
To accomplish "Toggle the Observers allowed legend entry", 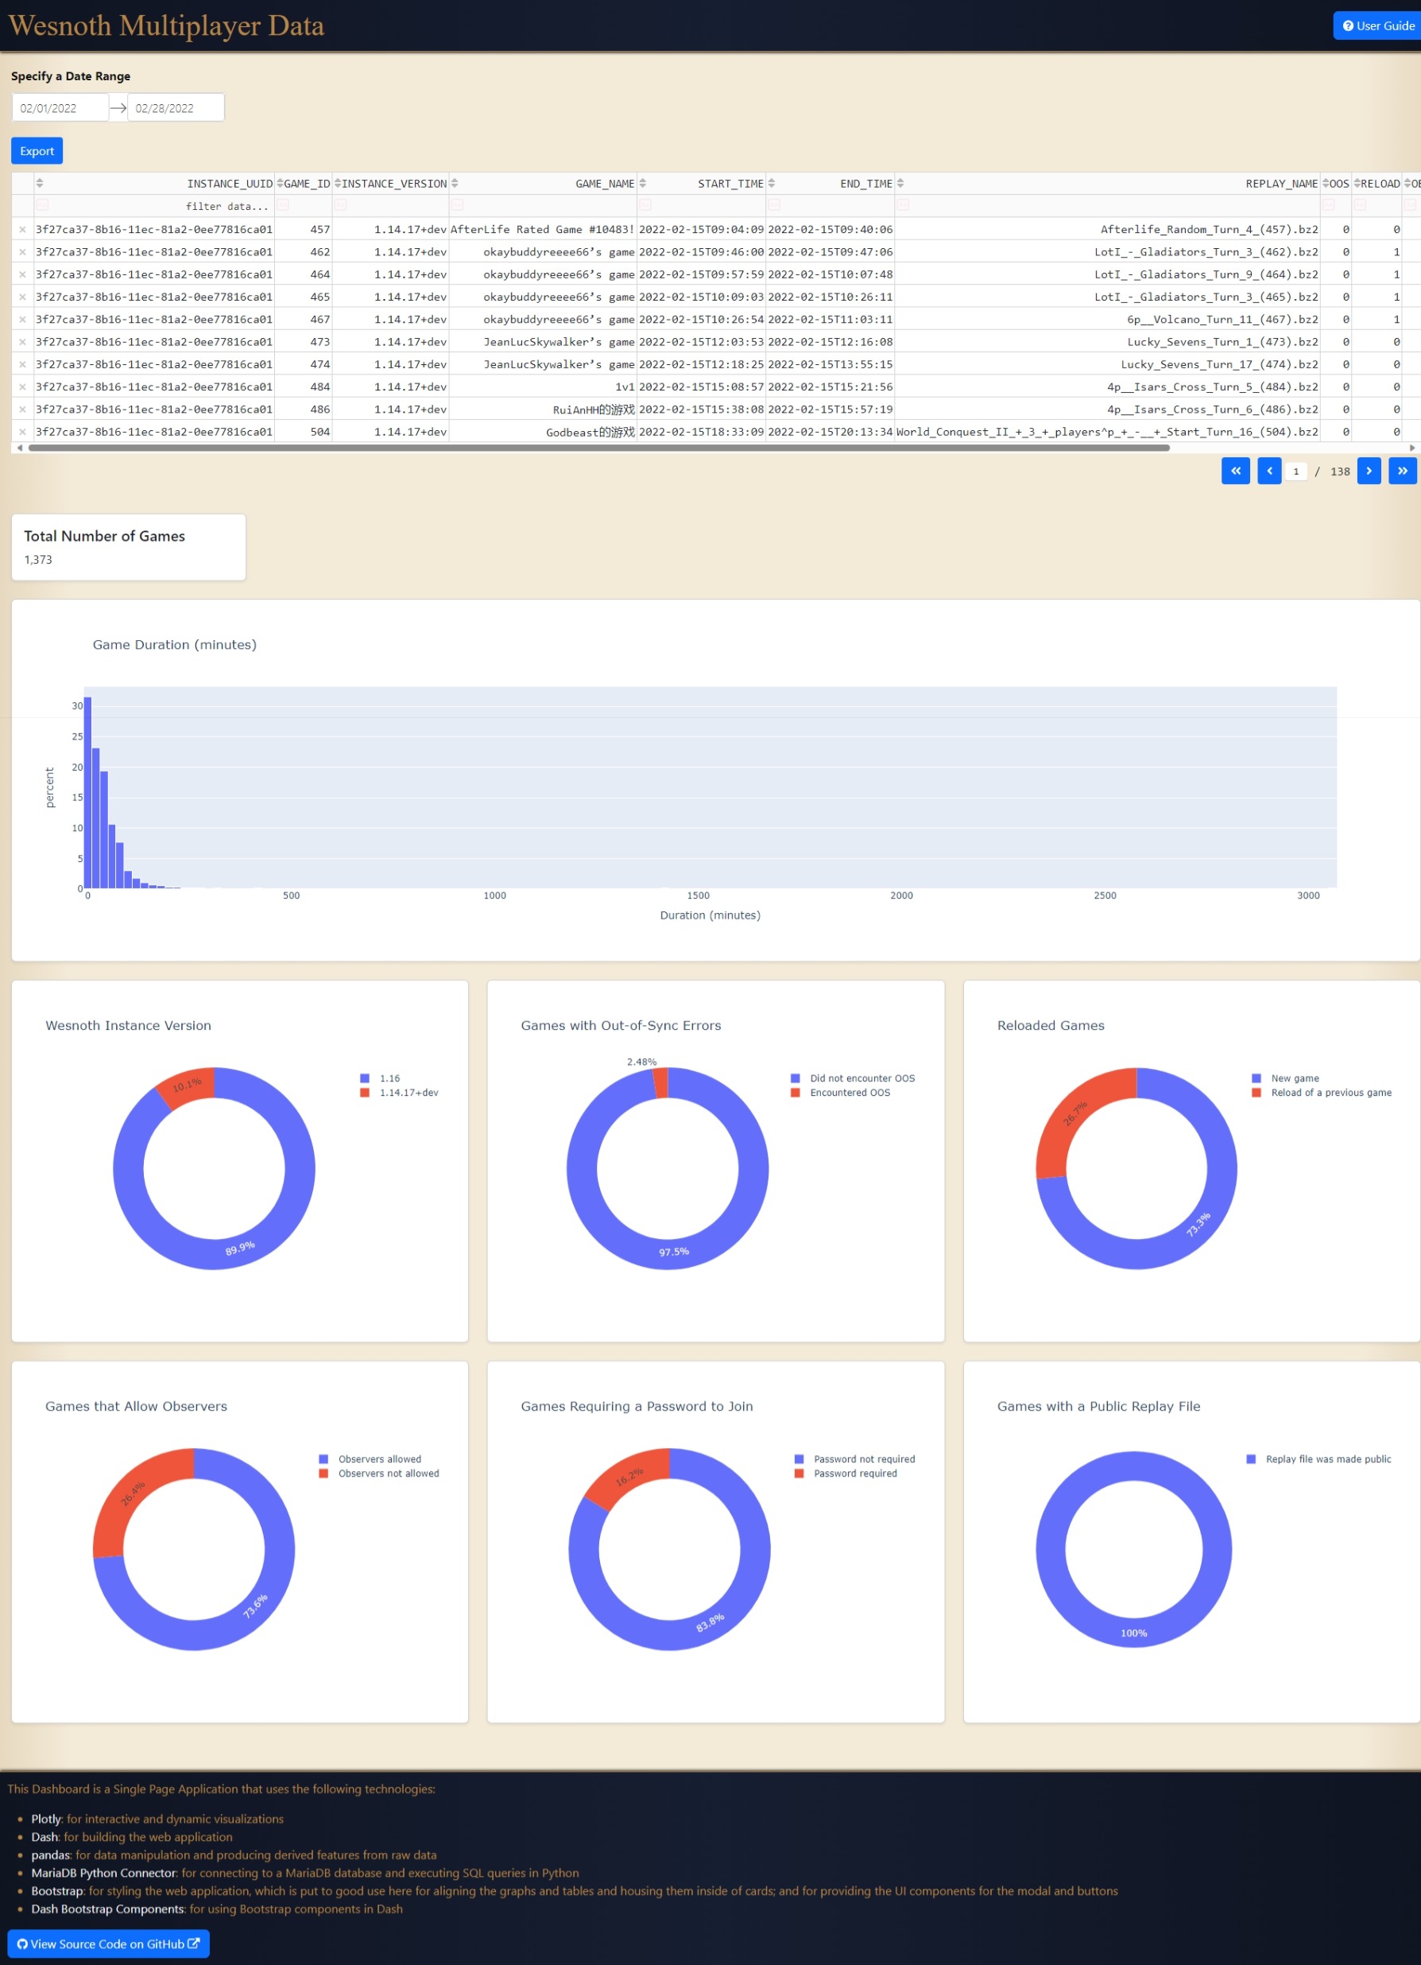I will pos(370,1459).
